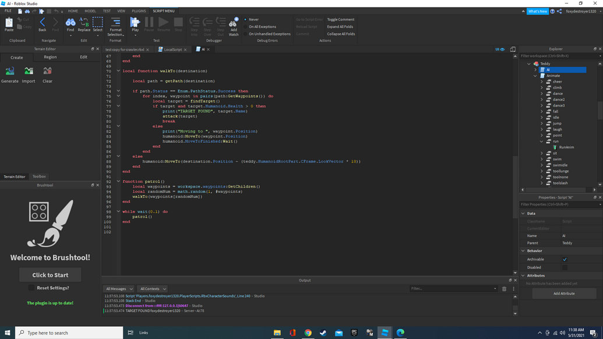Click the Output filter input field

[x=449, y=288]
